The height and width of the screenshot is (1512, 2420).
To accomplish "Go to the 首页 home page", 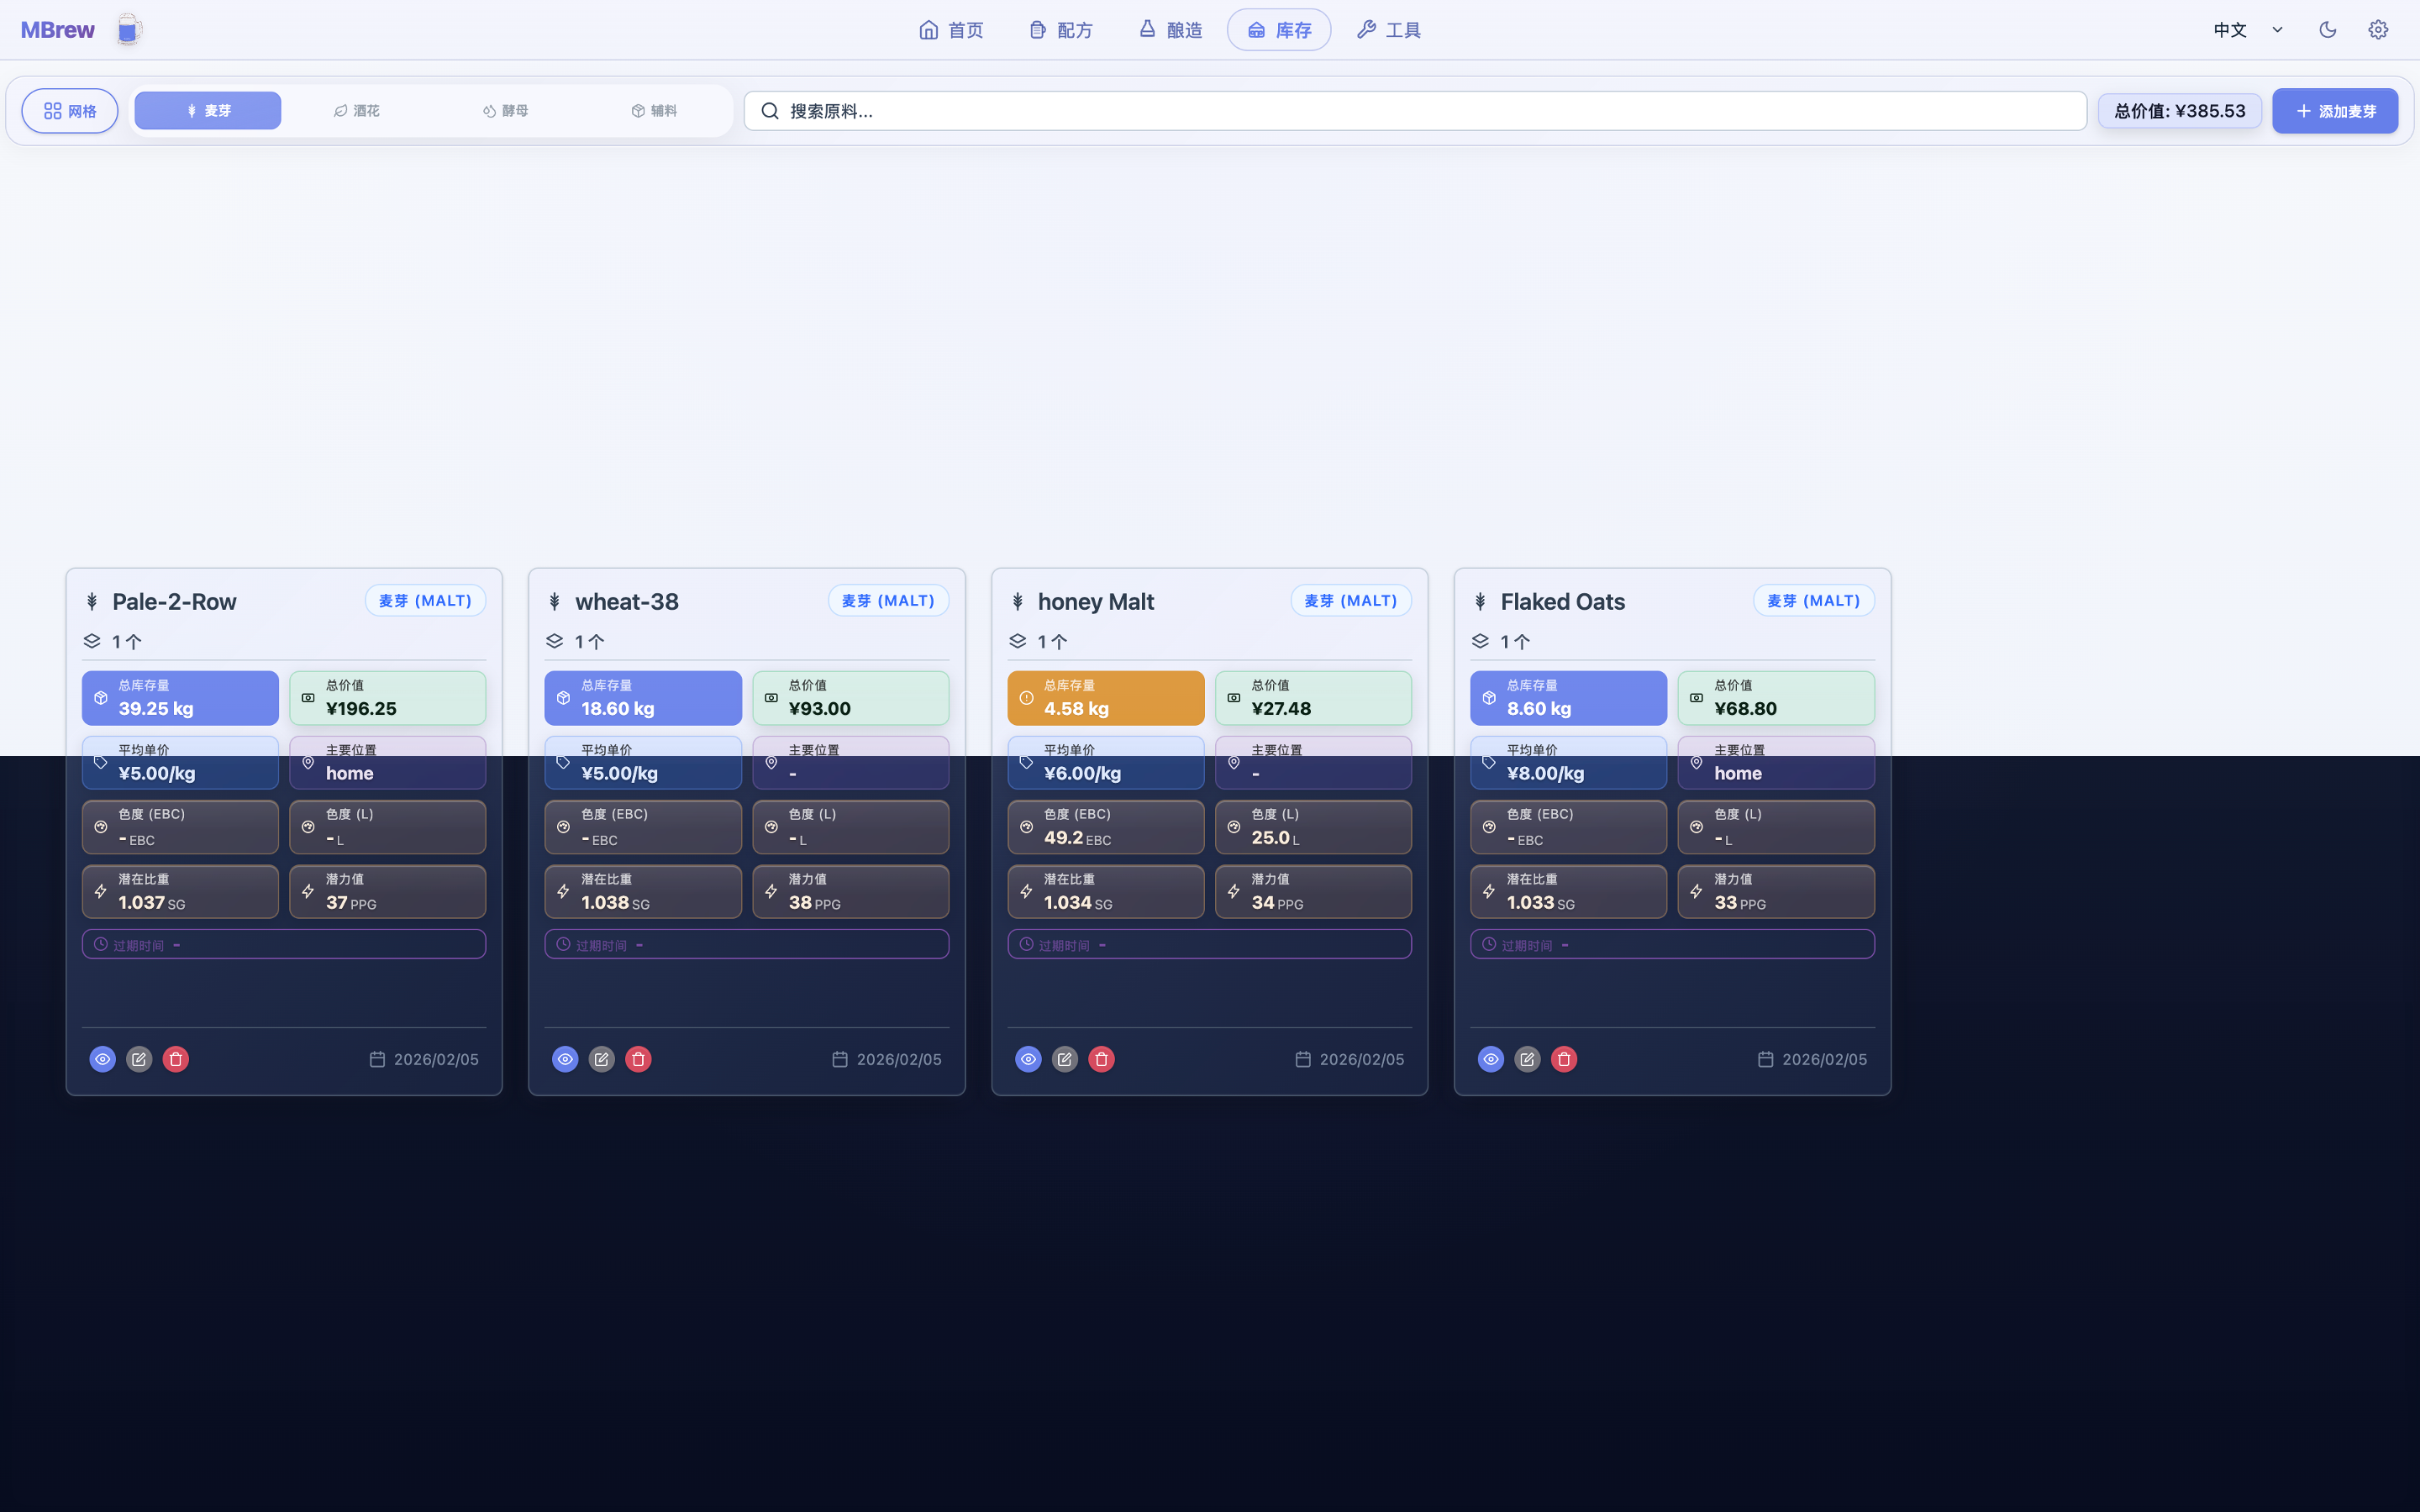I will pos(951,30).
